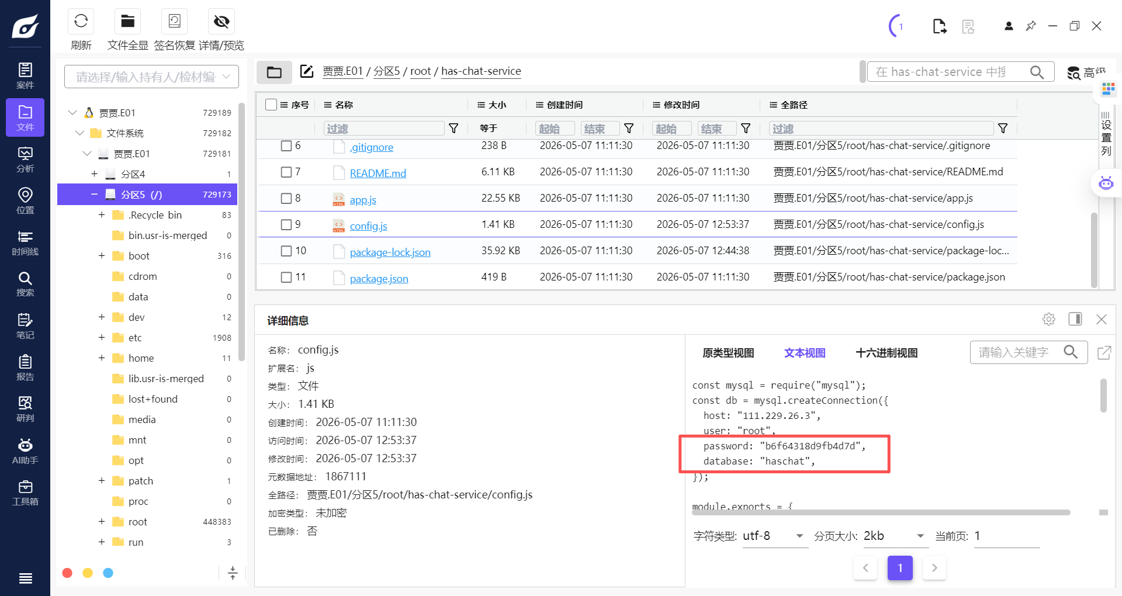
Task: Expand the etc folder node
Action: pyautogui.click(x=102, y=337)
